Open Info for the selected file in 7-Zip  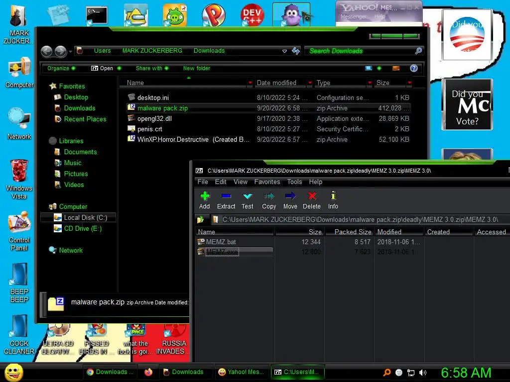333,200
